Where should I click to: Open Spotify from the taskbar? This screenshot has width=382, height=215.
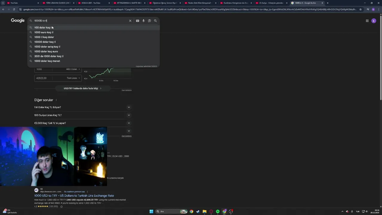pos(218,211)
